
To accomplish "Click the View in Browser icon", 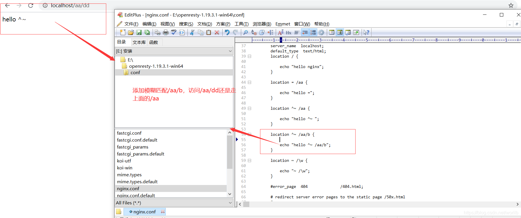I will 182,32.
